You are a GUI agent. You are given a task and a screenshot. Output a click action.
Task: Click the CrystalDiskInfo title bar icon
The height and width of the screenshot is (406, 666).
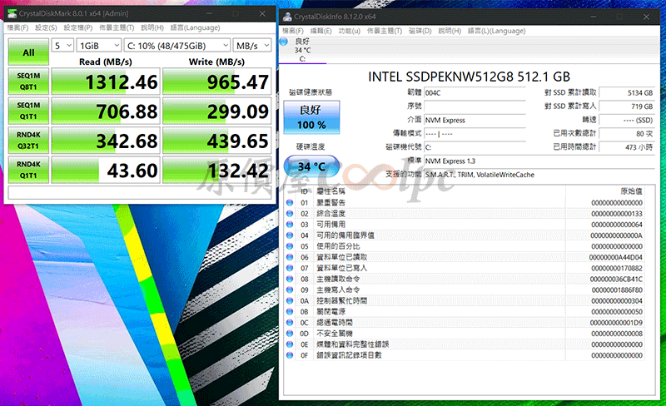click(x=287, y=17)
